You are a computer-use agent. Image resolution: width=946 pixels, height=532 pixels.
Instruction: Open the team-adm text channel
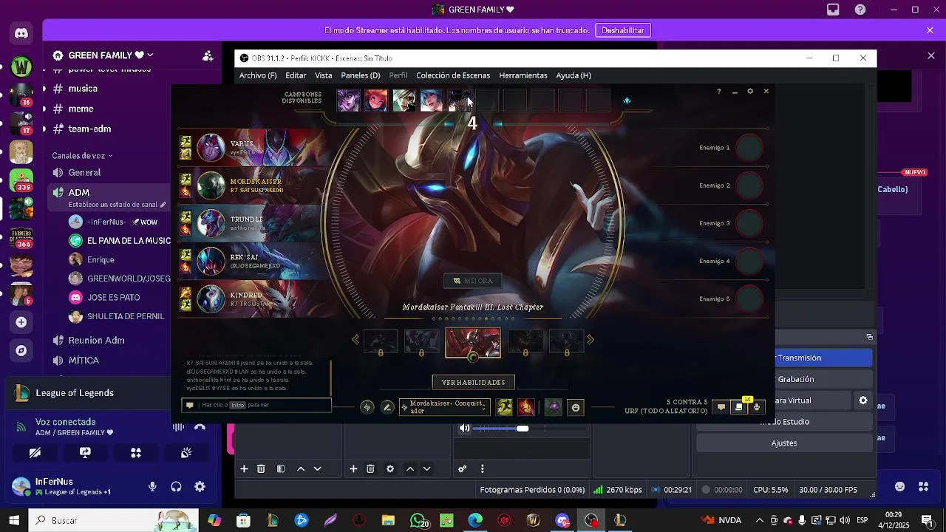coord(89,129)
